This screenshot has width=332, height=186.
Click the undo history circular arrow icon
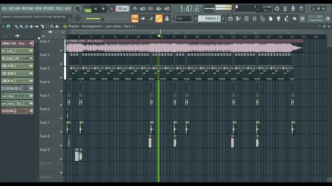(277, 9)
